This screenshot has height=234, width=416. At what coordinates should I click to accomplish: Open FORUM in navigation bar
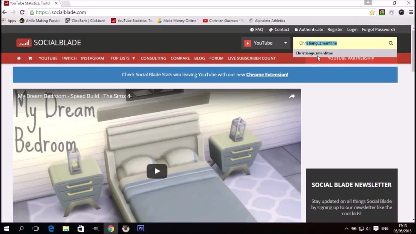216,58
